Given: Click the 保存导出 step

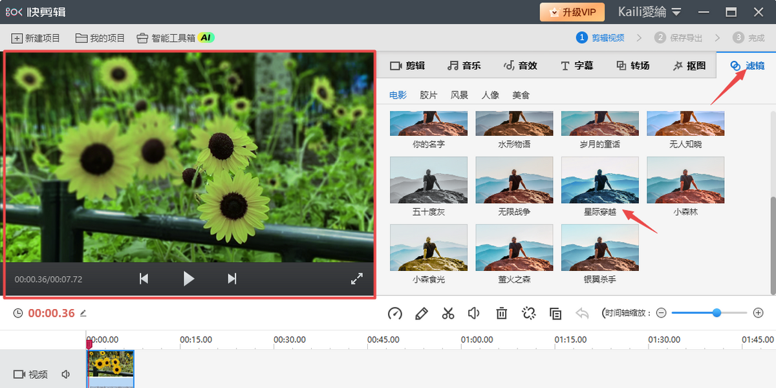Looking at the screenshot, I should click(x=678, y=38).
